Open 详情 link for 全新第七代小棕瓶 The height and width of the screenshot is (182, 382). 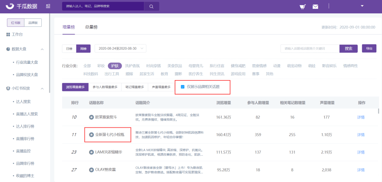[361, 135]
